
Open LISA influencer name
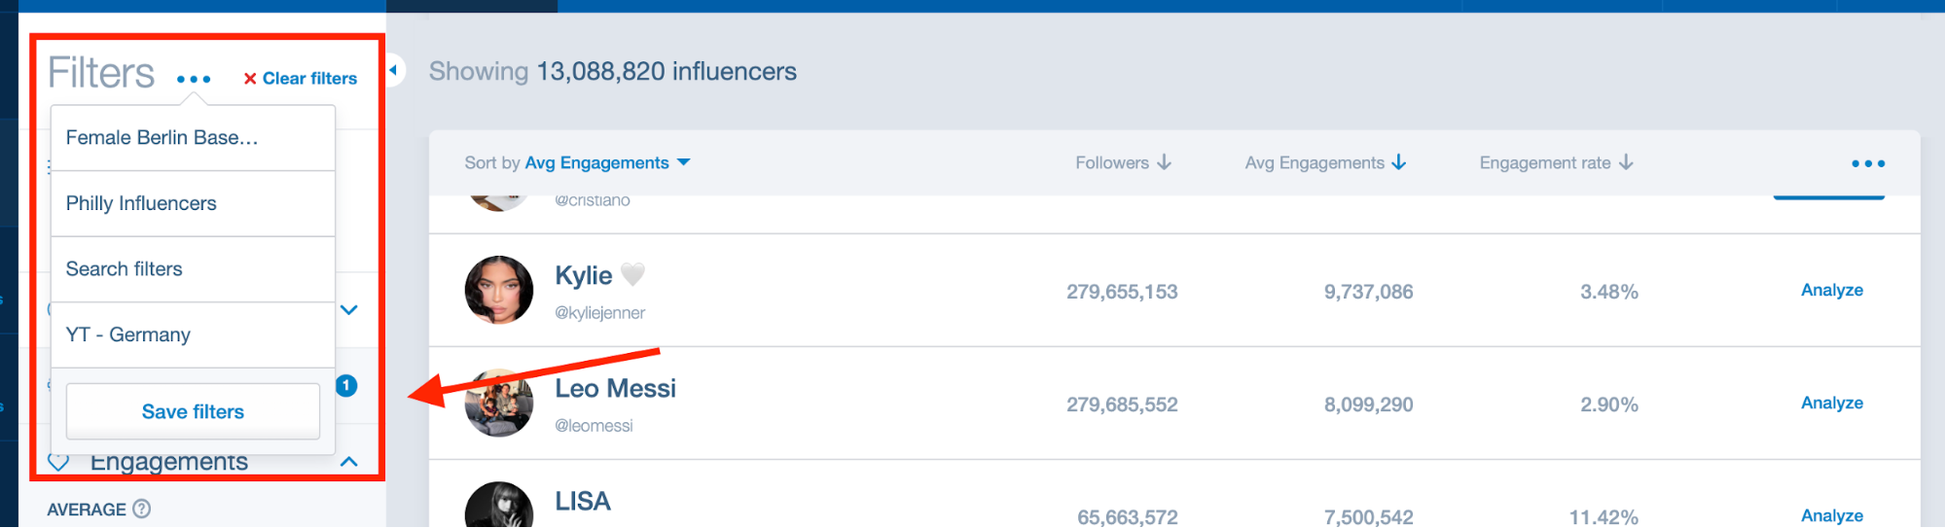[x=583, y=502]
